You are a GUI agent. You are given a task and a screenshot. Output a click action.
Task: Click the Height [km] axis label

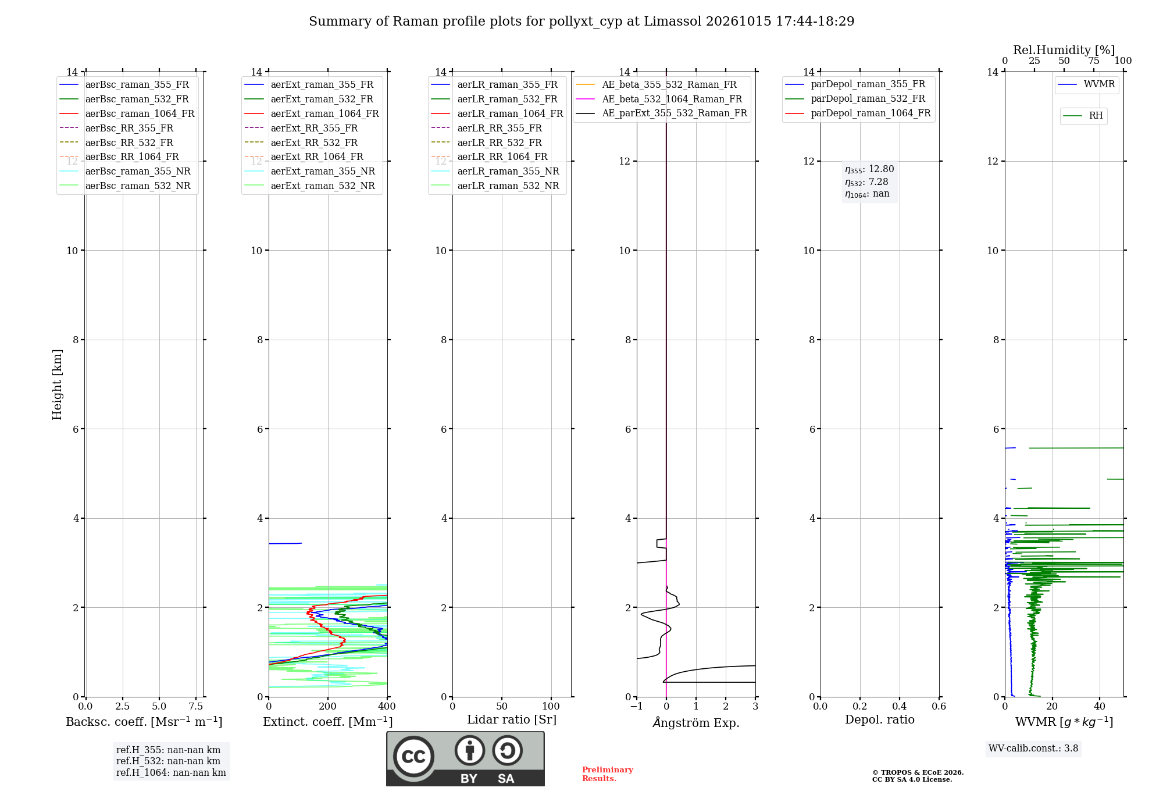point(57,384)
